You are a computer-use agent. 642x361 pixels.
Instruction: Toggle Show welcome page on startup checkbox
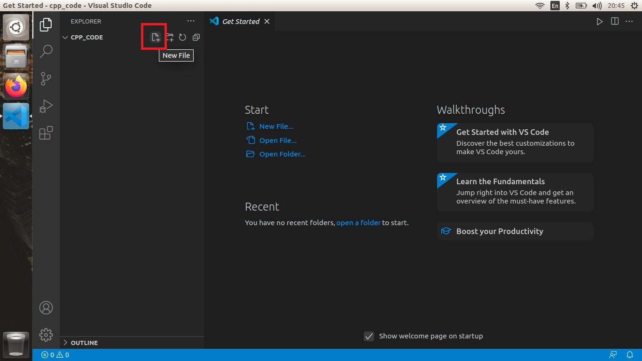(369, 336)
